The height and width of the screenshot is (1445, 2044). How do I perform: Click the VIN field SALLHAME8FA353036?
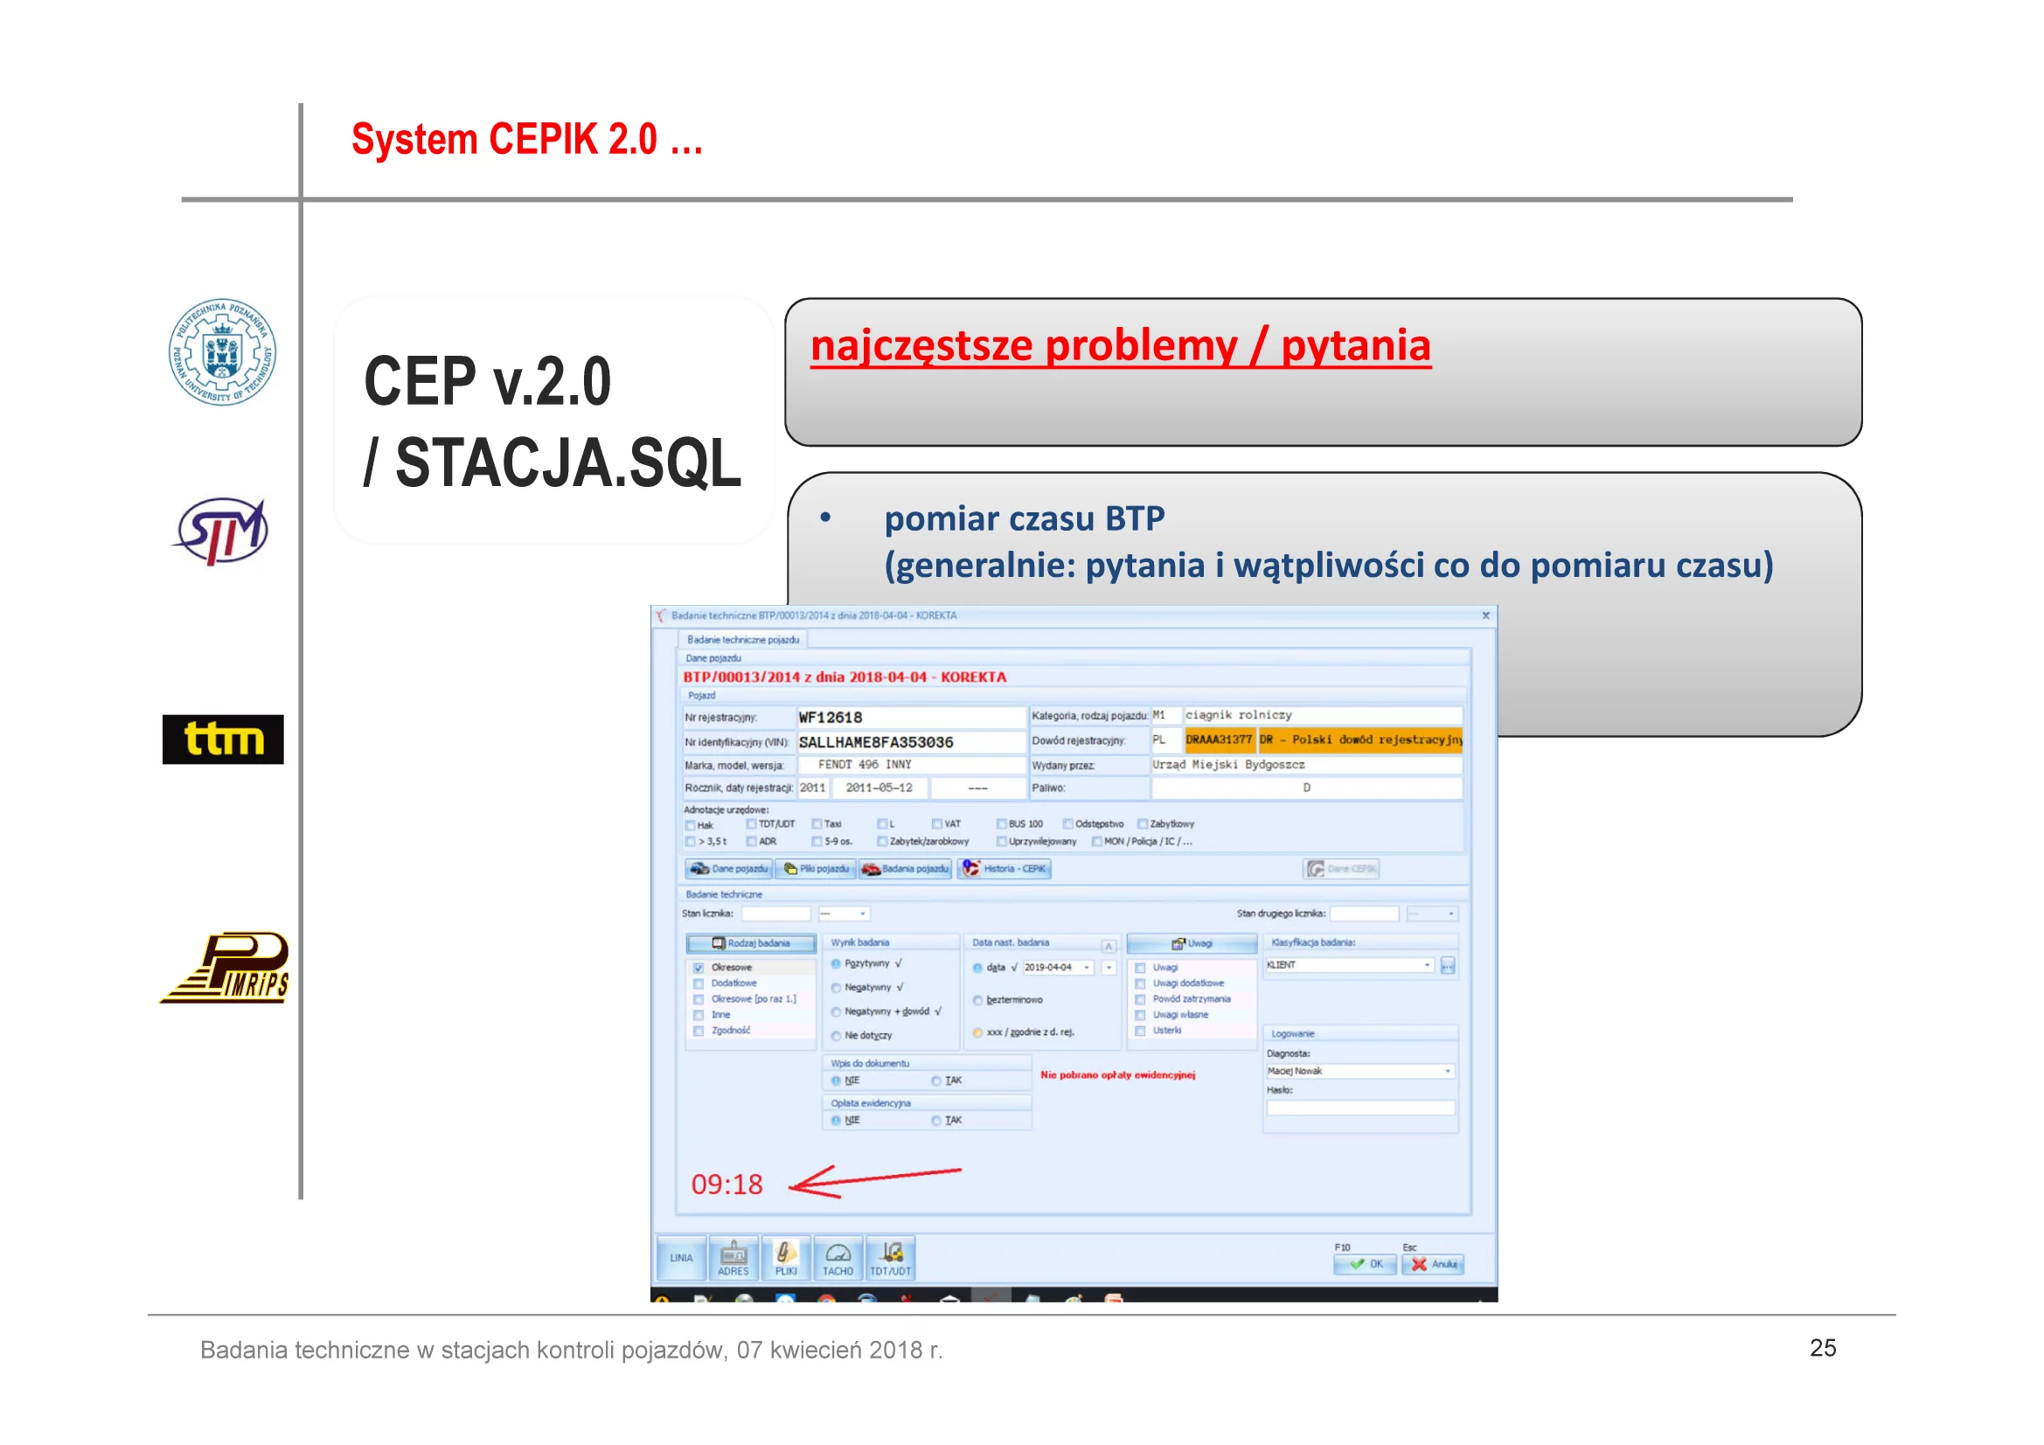tap(911, 742)
